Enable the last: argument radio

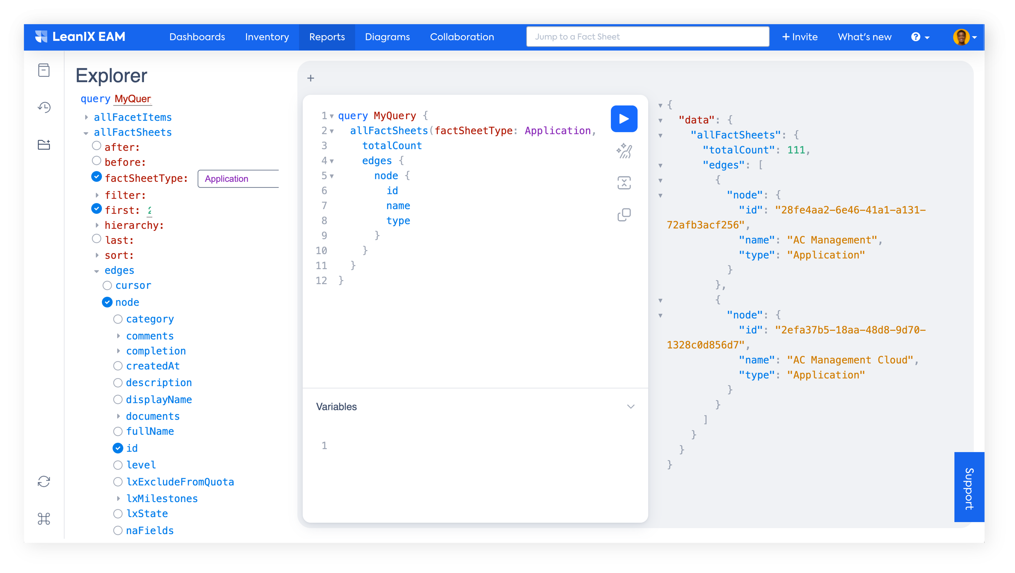(x=96, y=239)
